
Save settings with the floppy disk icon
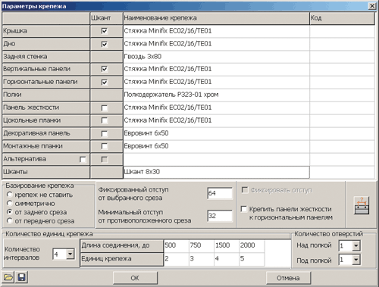coord(21,277)
